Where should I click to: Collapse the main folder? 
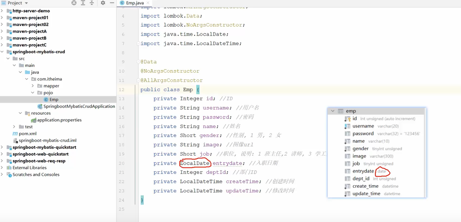tap(14, 66)
